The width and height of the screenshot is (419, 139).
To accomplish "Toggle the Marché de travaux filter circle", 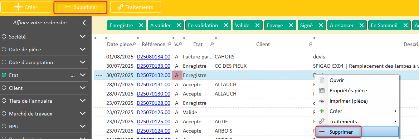I will (4, 113).
